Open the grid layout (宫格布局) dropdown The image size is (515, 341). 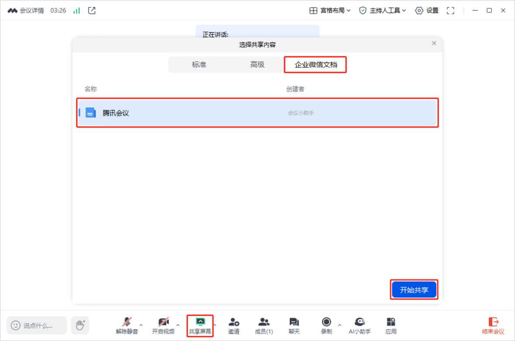point(330,10)
